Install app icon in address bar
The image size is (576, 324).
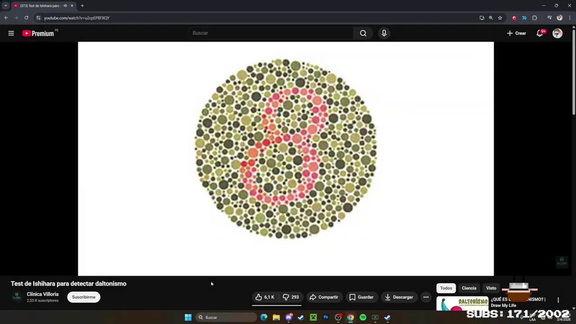point(482,18)
